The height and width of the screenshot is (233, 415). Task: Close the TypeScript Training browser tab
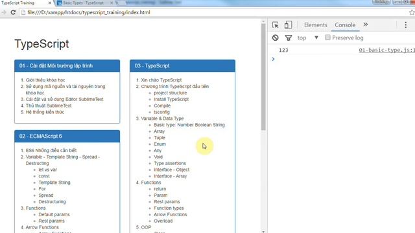click(50, 3)
